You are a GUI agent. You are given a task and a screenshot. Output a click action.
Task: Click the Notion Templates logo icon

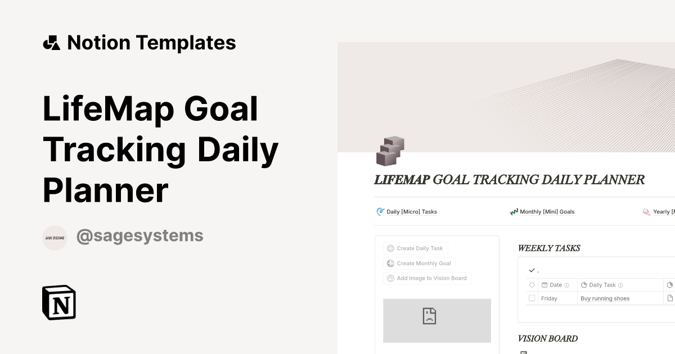click(x=51, y=42)
